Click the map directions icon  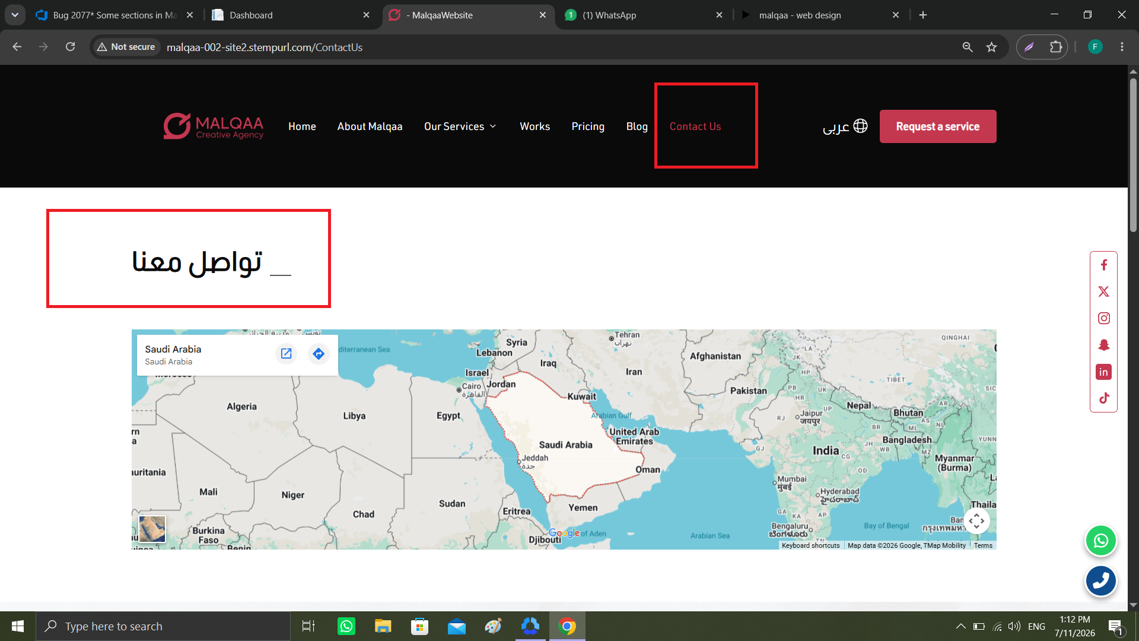coord(319,354)
